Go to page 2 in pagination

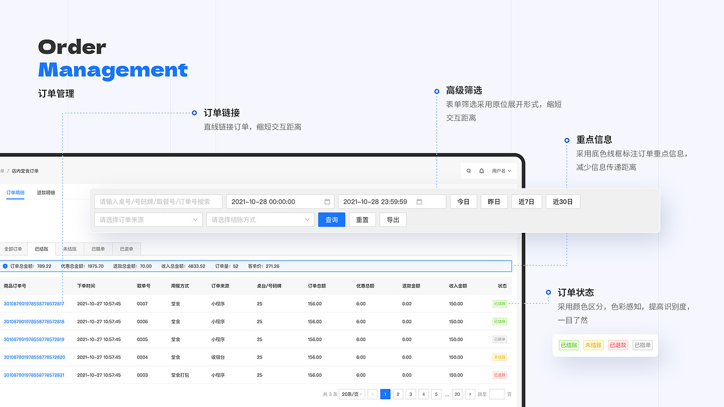point(398,394)
